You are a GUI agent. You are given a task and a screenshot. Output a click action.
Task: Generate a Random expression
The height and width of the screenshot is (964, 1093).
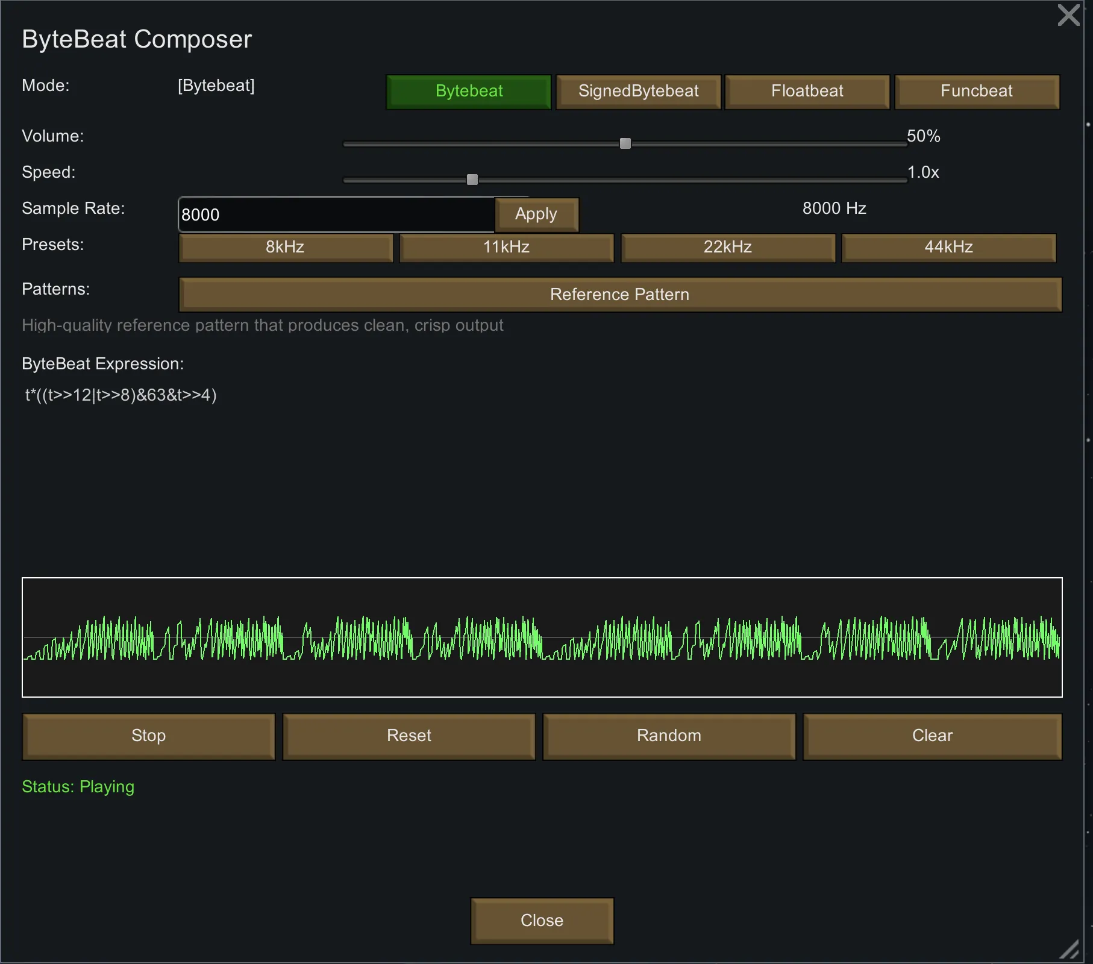point(669,736)
